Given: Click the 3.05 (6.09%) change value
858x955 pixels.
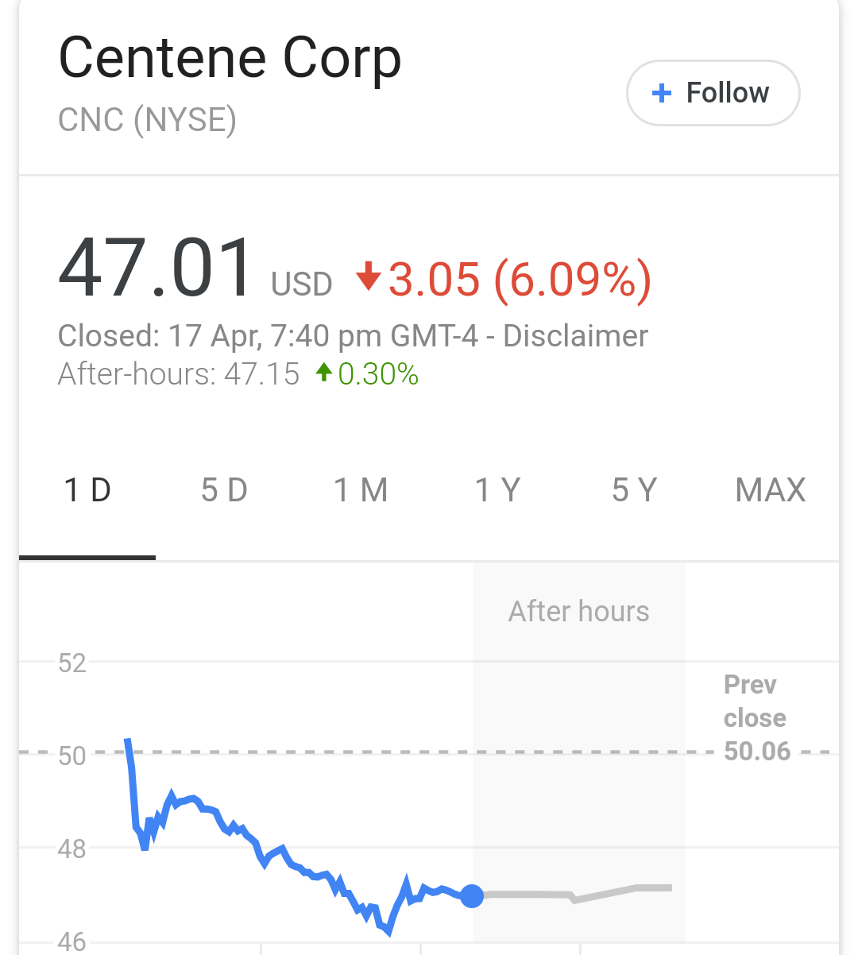Looking at the screenshot, I should 520,279.
